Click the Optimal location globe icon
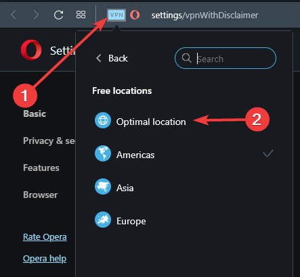Image resolution: width=300 pixels, height=277 pixels. tap(103, 120)
